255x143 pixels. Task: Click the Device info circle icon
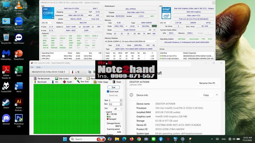131,95
